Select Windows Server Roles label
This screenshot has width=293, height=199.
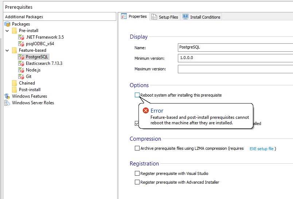[33, 102]
